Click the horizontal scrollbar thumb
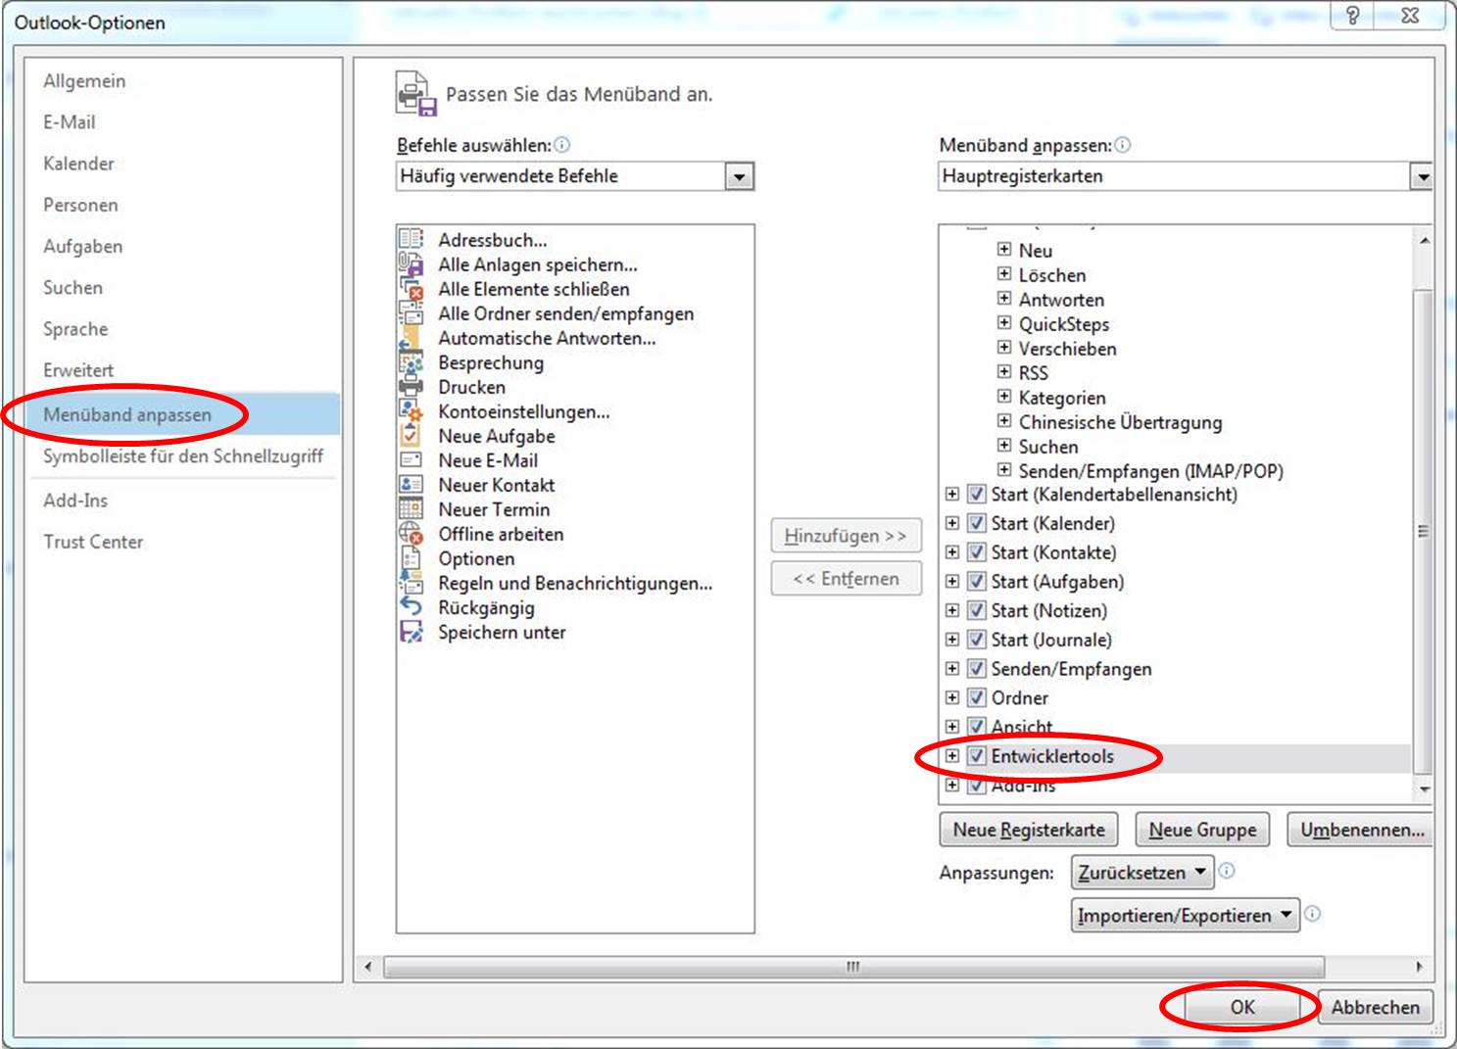Viewport: 1457px width, 1049px height. [852, 967]
